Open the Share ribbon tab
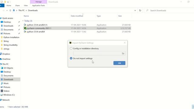194x109 pixels. pyautogui.click(x=18, y=5)
